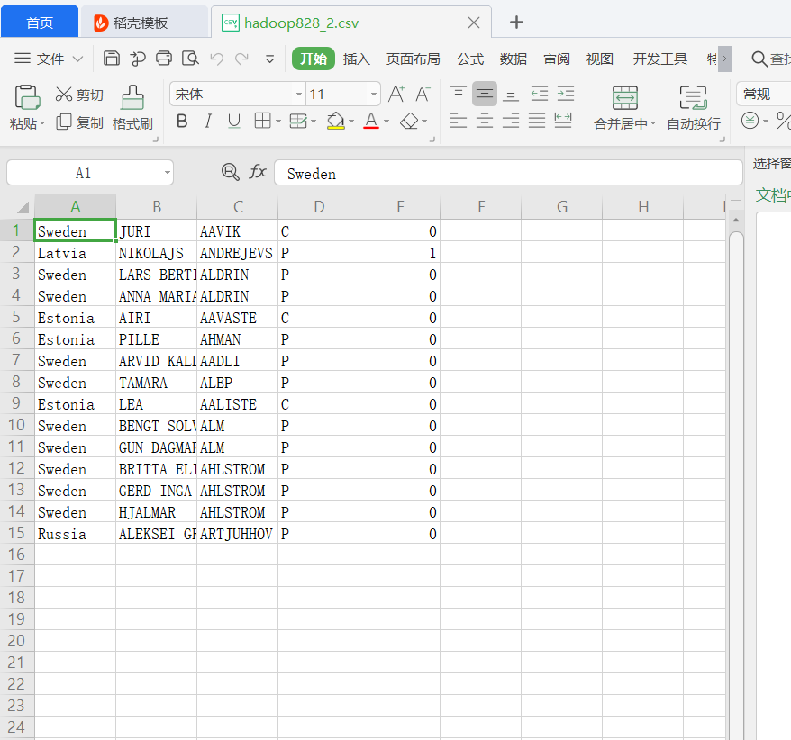Open the 页面布局 ribbon tab

pyautogui.click(x=414, y=59)
